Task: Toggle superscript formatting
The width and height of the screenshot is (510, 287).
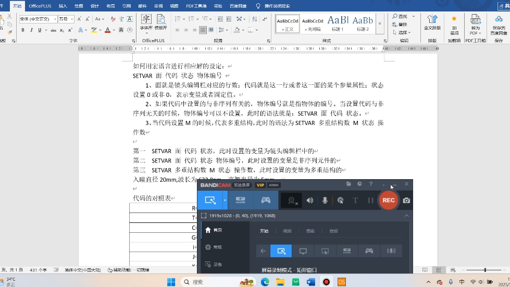Action: tap(70, 30)
